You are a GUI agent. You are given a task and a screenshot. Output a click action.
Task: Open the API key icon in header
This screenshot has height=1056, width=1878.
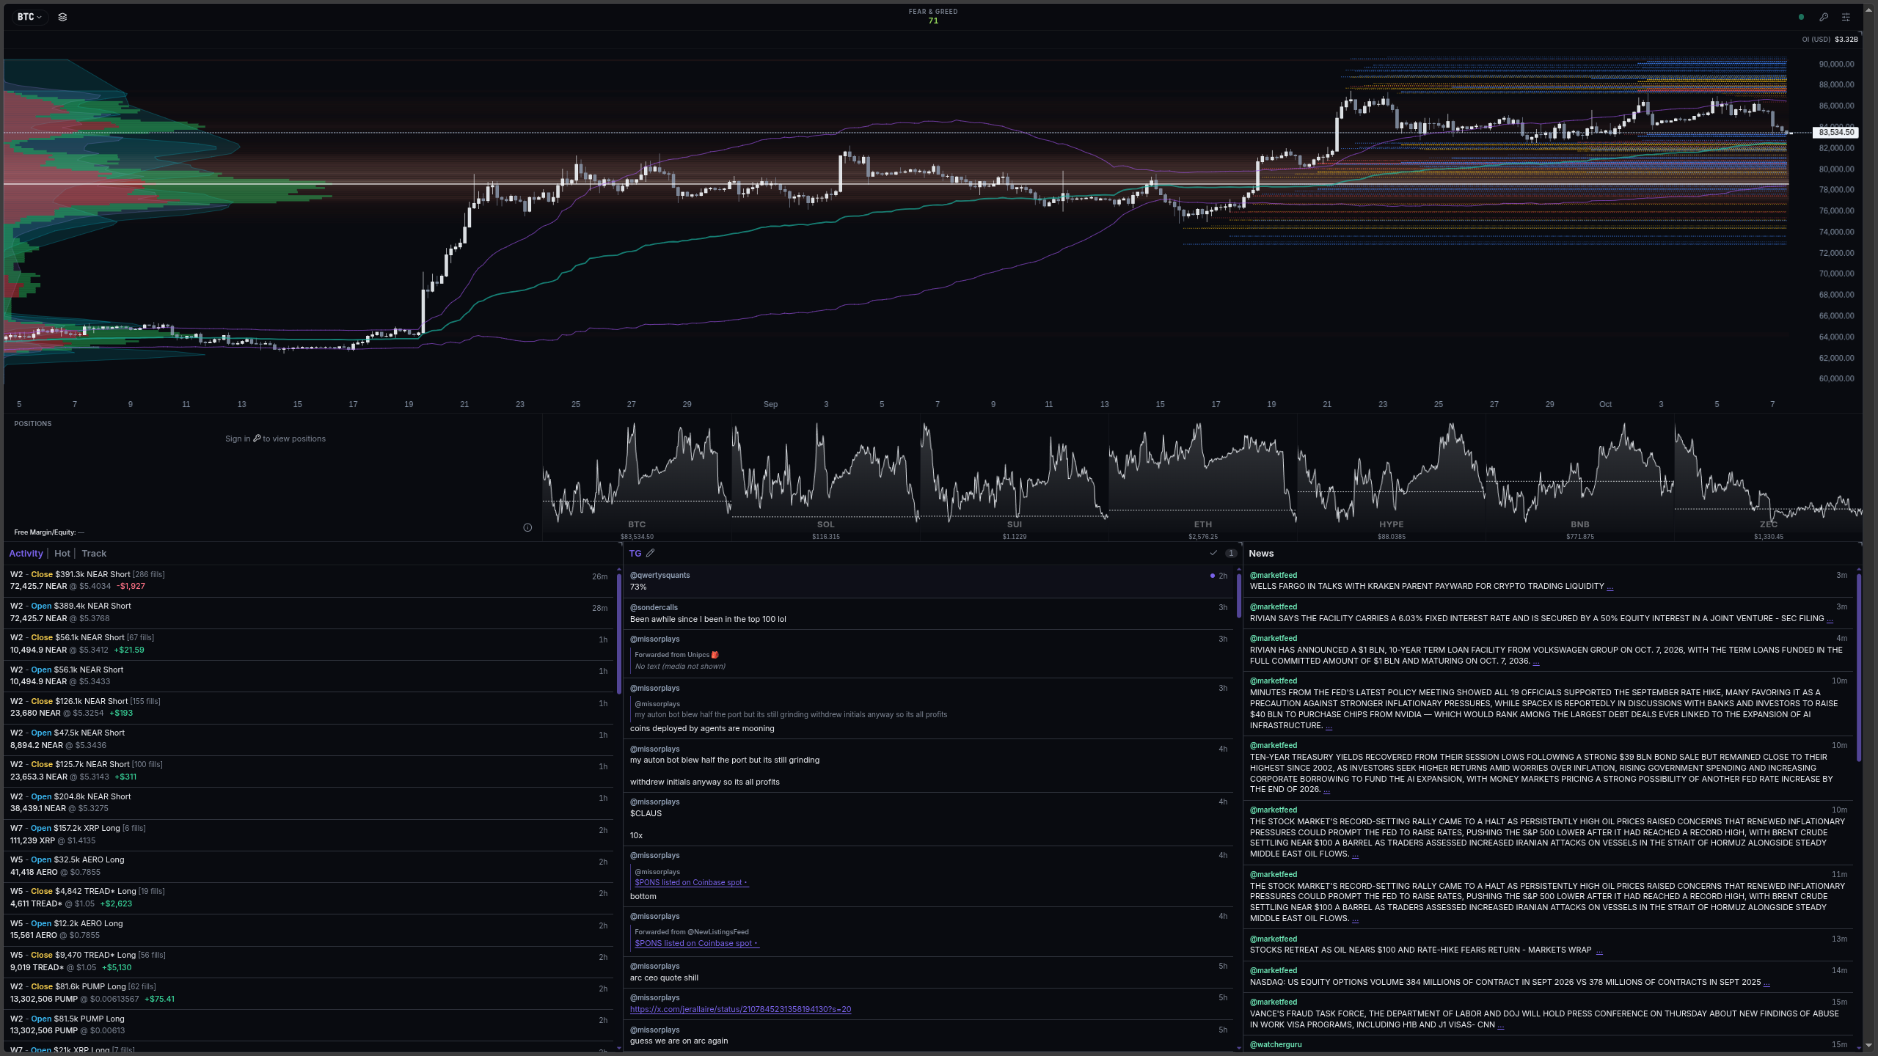1824,17
